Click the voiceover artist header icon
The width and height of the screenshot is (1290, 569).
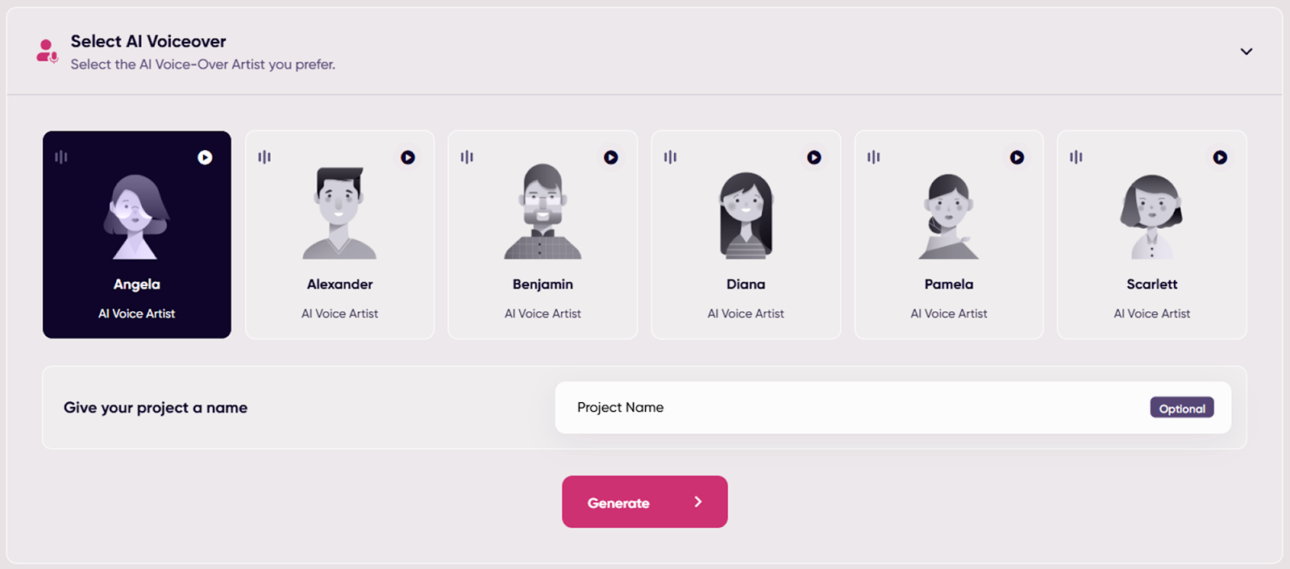click(46, 51)
